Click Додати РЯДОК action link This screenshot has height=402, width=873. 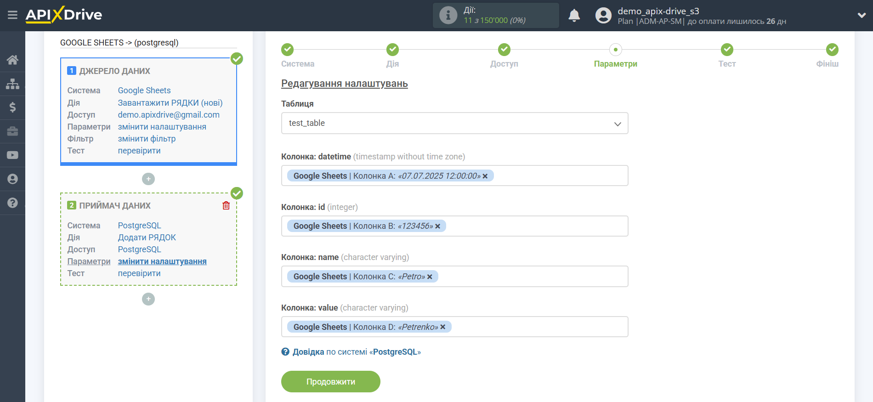(147, 238)
